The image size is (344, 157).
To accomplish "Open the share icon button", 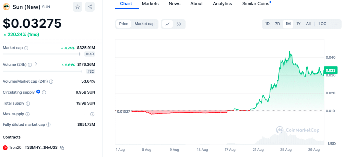I will pos(90,7).
